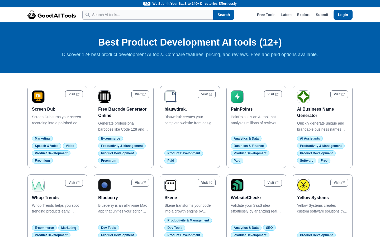Visit the Yellow Systems website
Viewport: 380px width, 237px height.
(339, 183)
